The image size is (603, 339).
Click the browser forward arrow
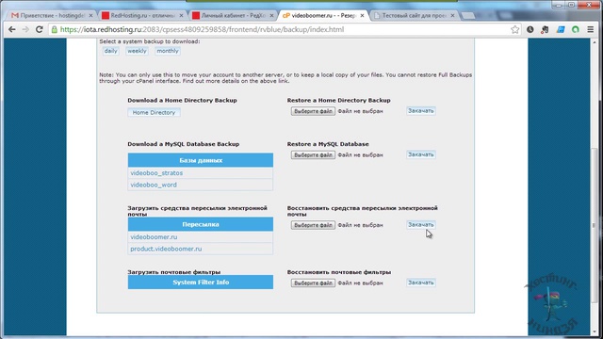click(x=25, y=29)
